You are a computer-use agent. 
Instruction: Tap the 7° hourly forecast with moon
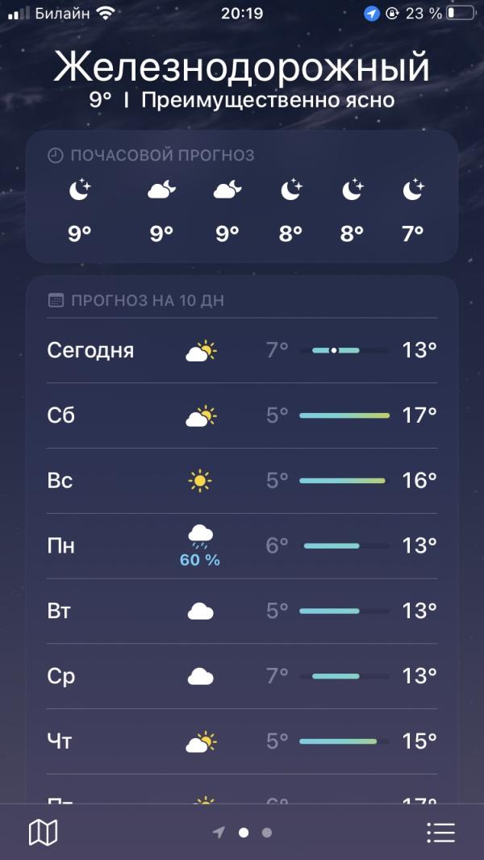[x=413, y=211]
